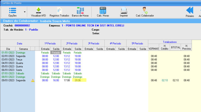Select the 17:08 entry cell

pos(67,80)
